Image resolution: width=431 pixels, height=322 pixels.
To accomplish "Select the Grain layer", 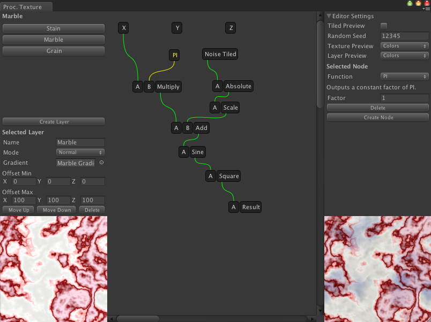I will click(x=53, y=51).
